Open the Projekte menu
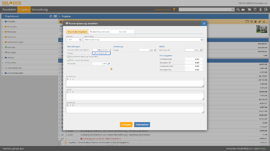Screen dimensions: 270x151 (x=24, y=10)
